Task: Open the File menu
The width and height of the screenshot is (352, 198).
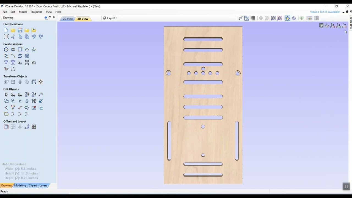Action: click(5, 12)
